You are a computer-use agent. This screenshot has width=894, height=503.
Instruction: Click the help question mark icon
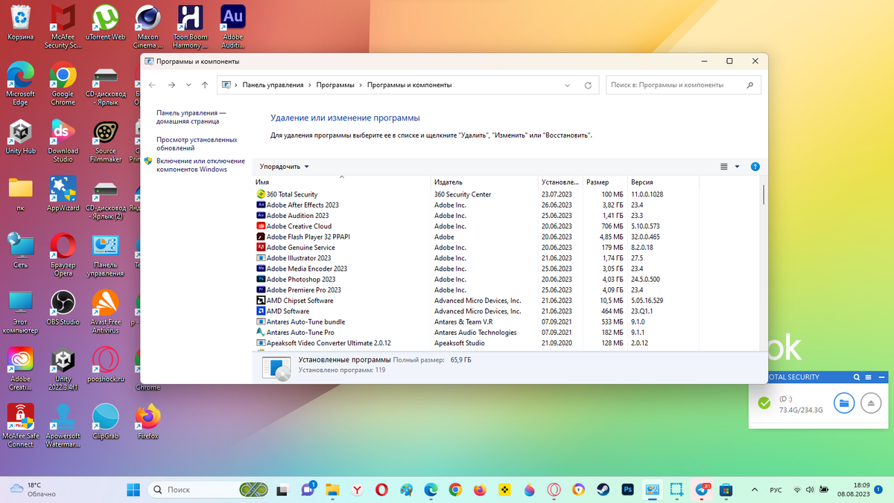coord(755,167)
